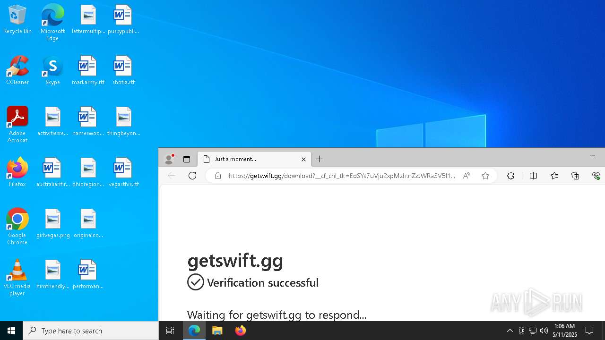Open network status tray icon
605x340 pixels.
(533, 331)
